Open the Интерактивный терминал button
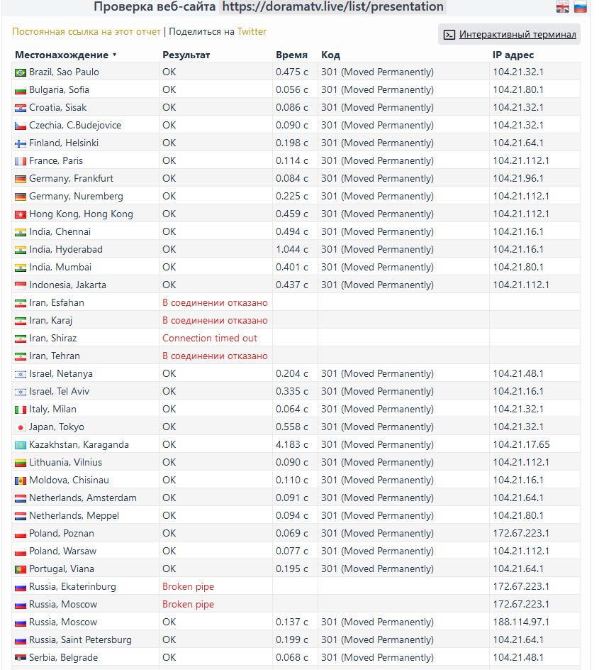 (x=509, y=35)
